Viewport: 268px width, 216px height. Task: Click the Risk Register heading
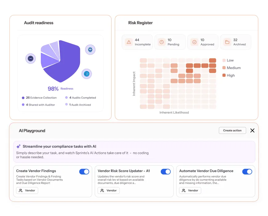(141, 23)
